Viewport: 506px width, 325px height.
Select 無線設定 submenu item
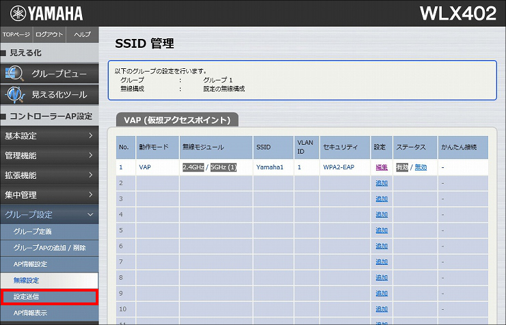49,280
